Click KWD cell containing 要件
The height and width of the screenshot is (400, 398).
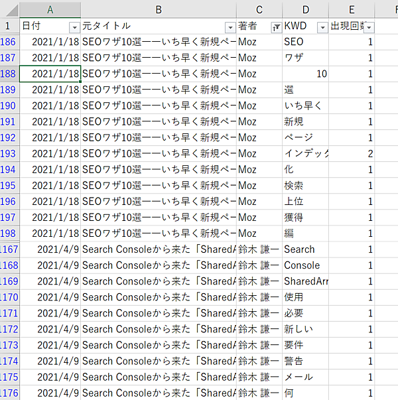point(306,345)
